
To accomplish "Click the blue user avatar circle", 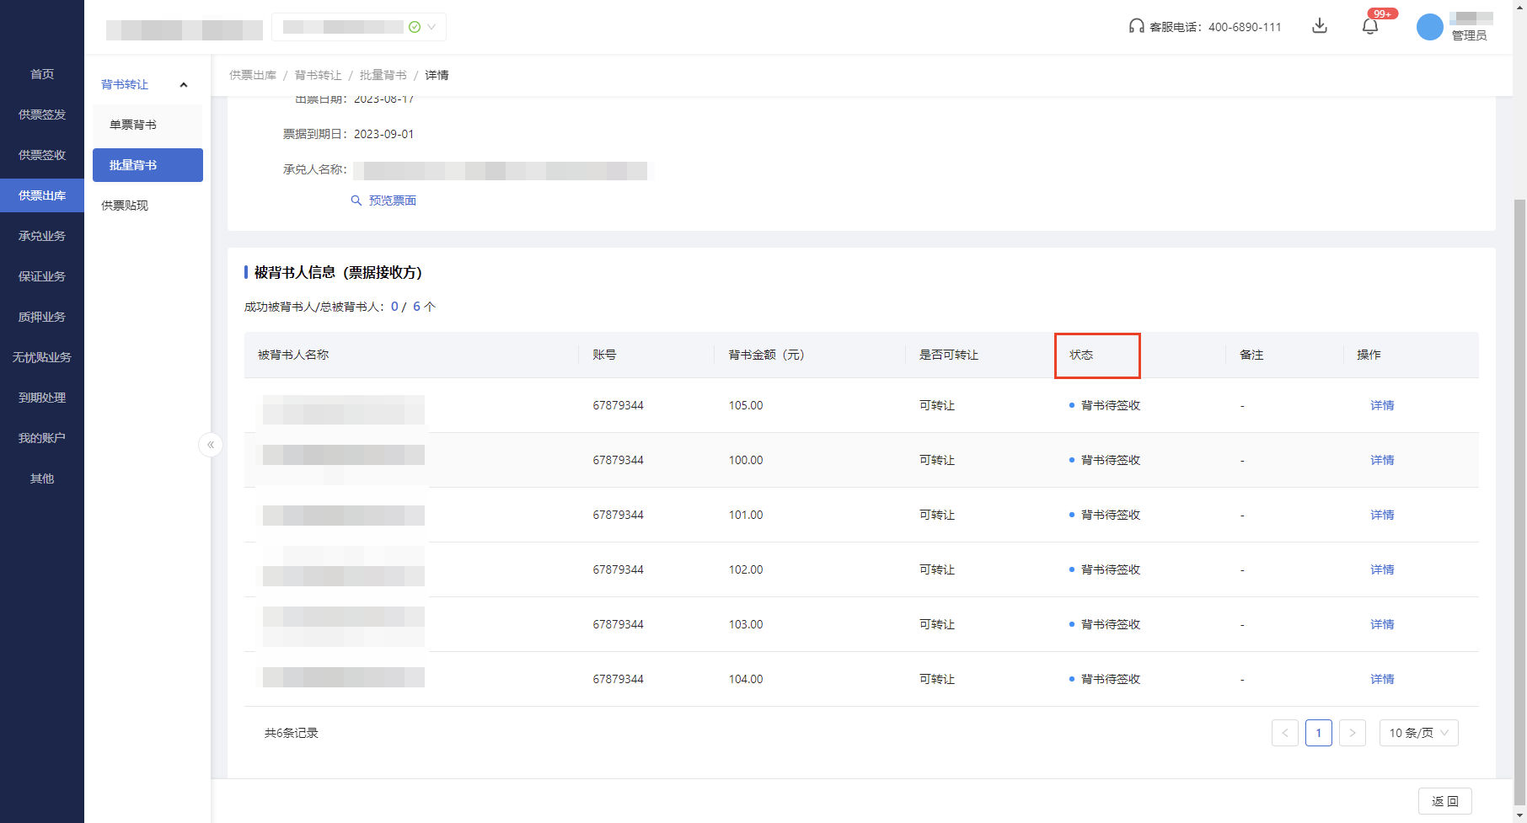I will 1429,27.
